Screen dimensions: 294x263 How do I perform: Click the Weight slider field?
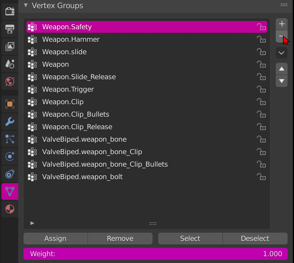click(155, 254)
